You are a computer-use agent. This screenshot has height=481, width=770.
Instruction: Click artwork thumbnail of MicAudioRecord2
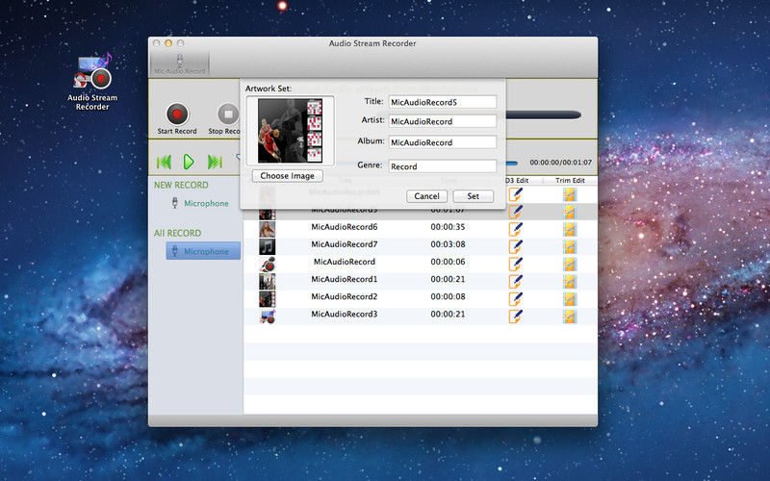pos(268,299)
